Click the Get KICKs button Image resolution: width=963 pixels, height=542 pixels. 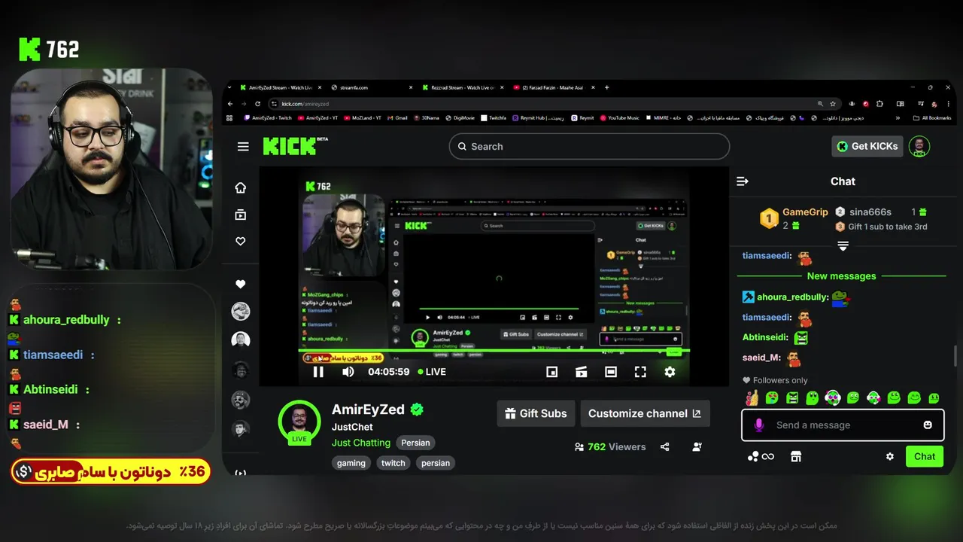pos(867,146)
